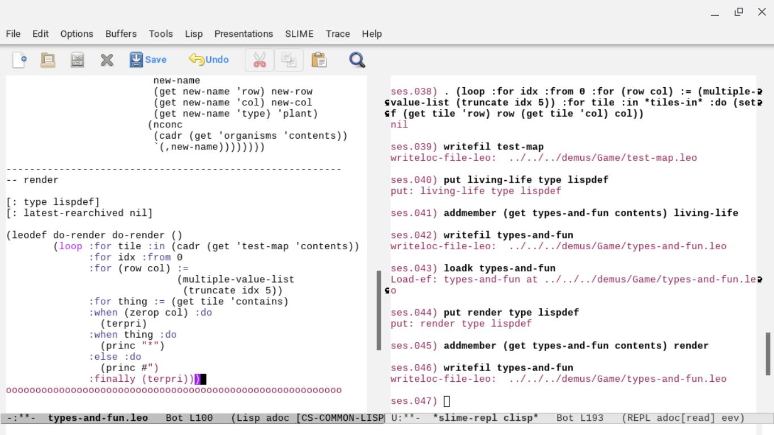The height and width of the screenshot is (435, 774).
Task: Undo the last edit
Action: [x=209, y=59]
